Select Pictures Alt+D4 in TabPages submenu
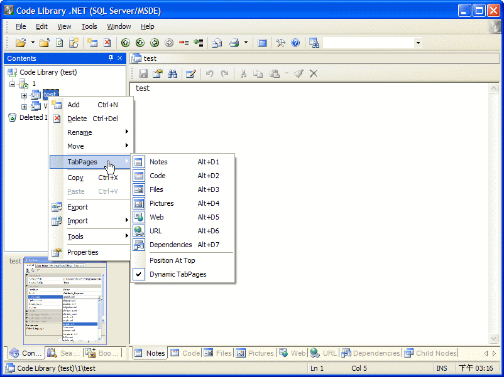Image resolution: width=504 pixels, height=377 pixels. (x=183, y=203)
